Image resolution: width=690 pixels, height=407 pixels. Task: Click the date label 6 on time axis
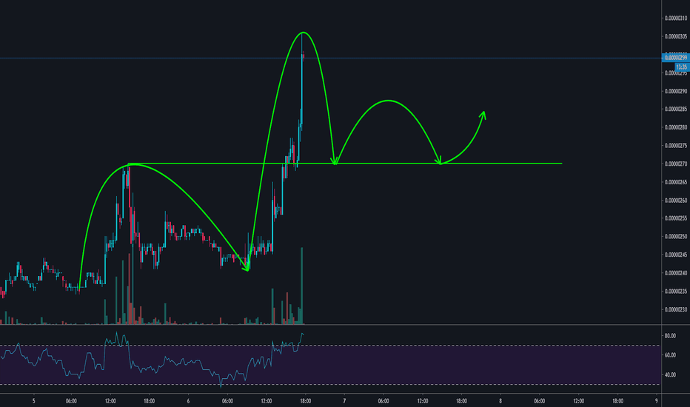[x=188, y=401]
